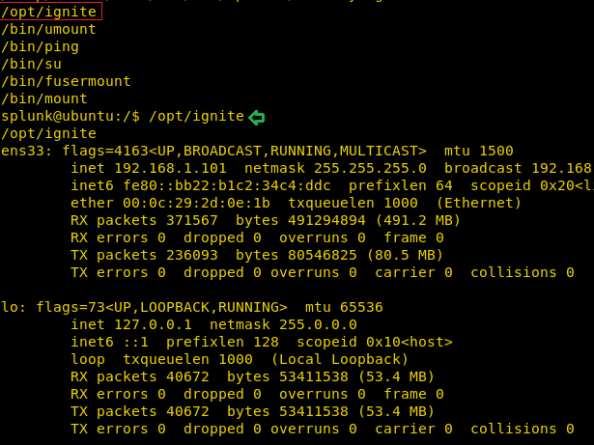
Task: Click the green arrow annotation icon
Action: point(257,118)
